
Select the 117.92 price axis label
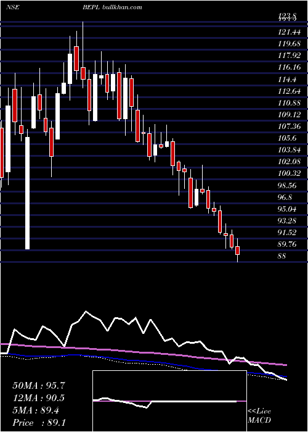click(x=289, y=56)
